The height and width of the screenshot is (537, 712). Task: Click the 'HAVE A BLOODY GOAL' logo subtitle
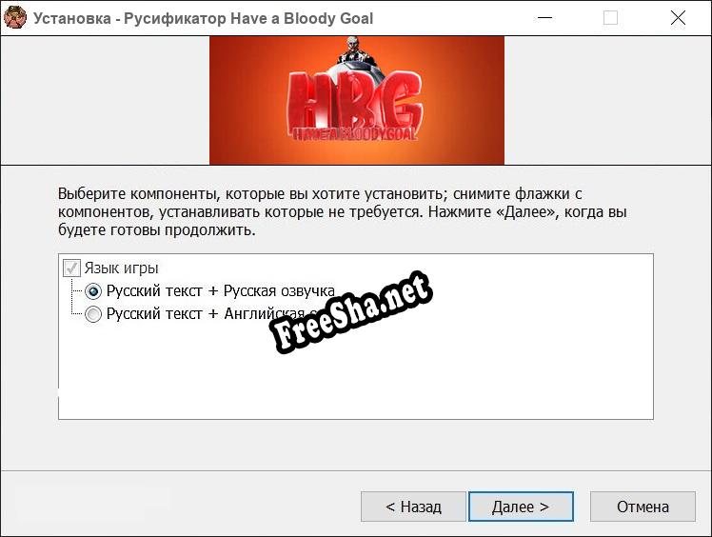(x=355, y=133)
